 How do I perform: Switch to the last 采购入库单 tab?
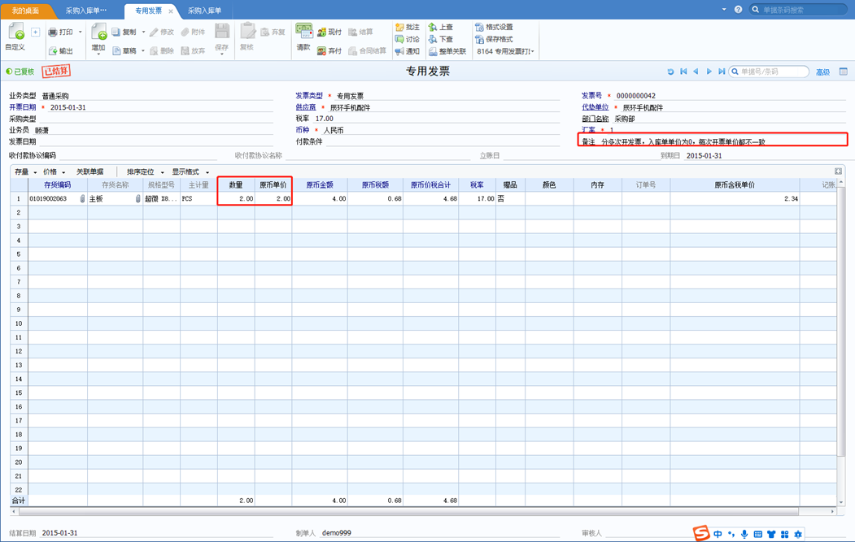204,11
